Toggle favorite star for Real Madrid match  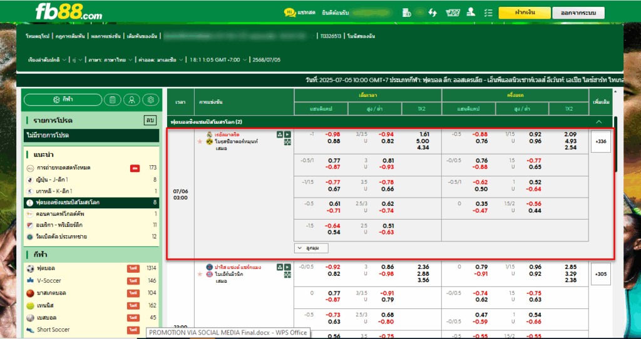point(200,141)
